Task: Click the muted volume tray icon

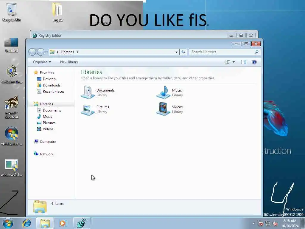Action: [x=275, y=224]
